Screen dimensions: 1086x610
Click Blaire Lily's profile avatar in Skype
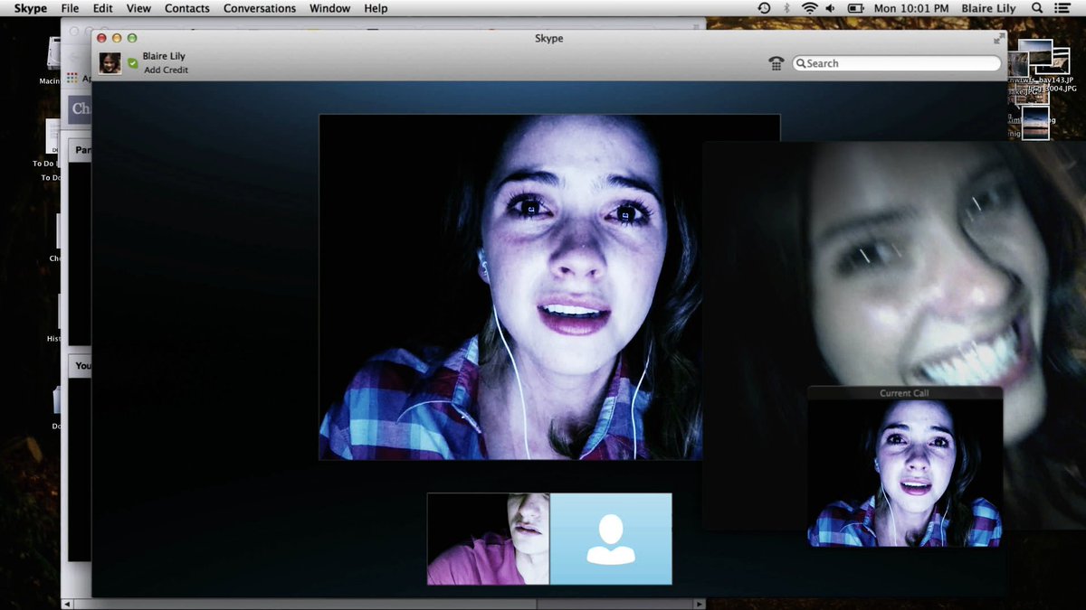(x=110, y=63)
